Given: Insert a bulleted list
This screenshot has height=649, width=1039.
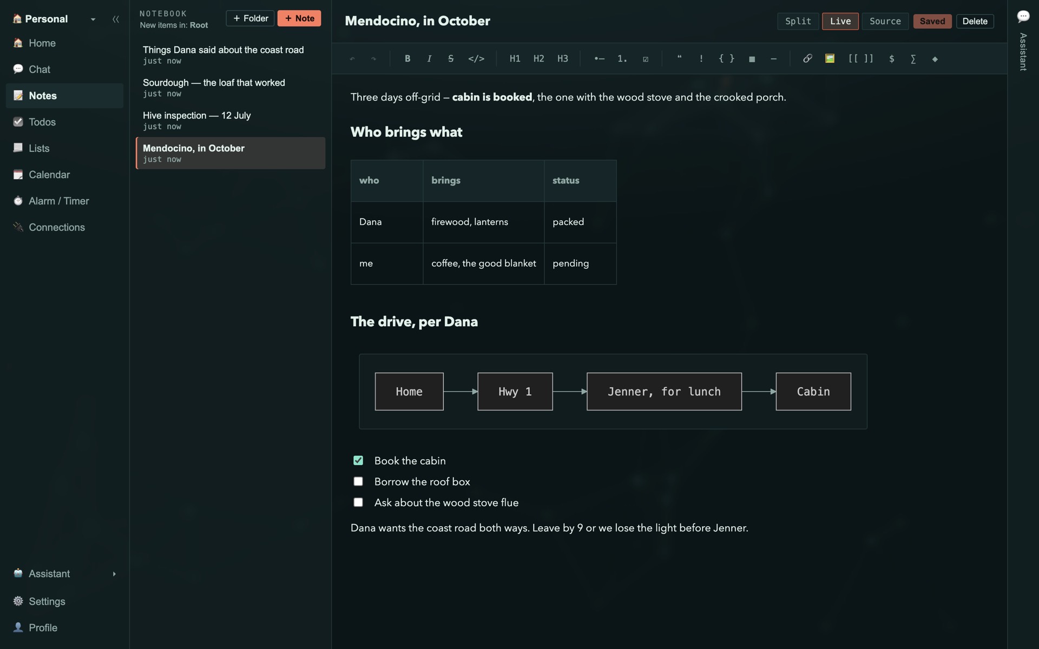Looking at the screenshot, I should point(599,58).
